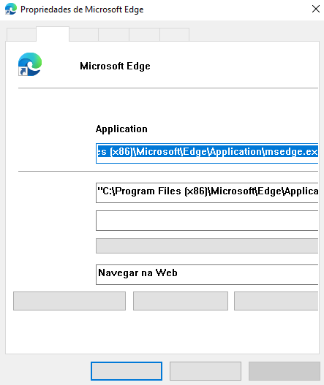Close the Propriedades de Microsoft Edge dialog
Screen dimensions: 324x385
pyautogui.click(x=316, y=9)
